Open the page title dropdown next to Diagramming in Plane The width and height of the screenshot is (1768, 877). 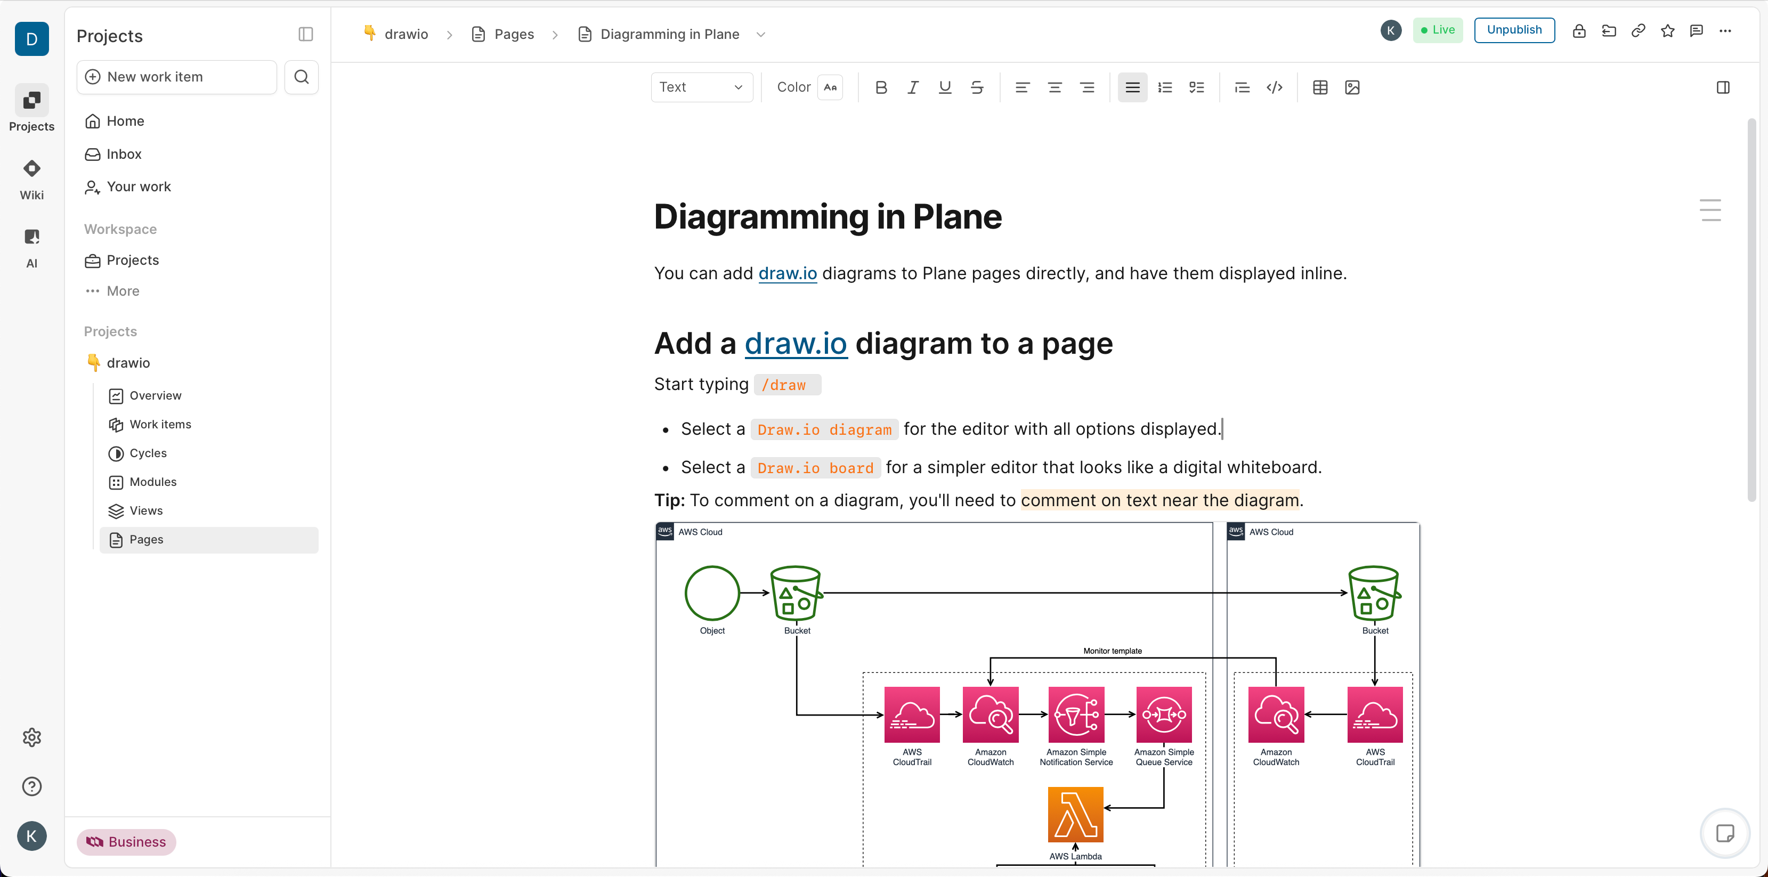[760, 34]
